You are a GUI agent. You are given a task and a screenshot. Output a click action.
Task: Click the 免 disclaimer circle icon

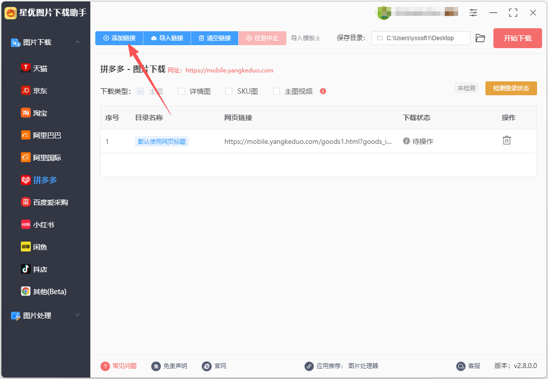pyautogui.click(x=156, y=366)
